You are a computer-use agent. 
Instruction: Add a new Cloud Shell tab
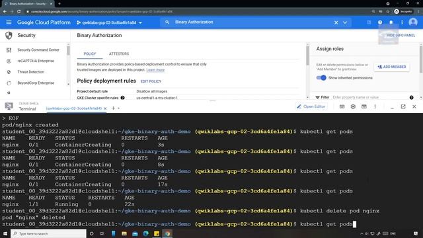(x=113, y=108)
